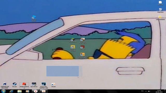Screen dimensions: 166x93
Task: Open the Windows Start menu orb
Action: pyautogui.click(x=3, y=91)
